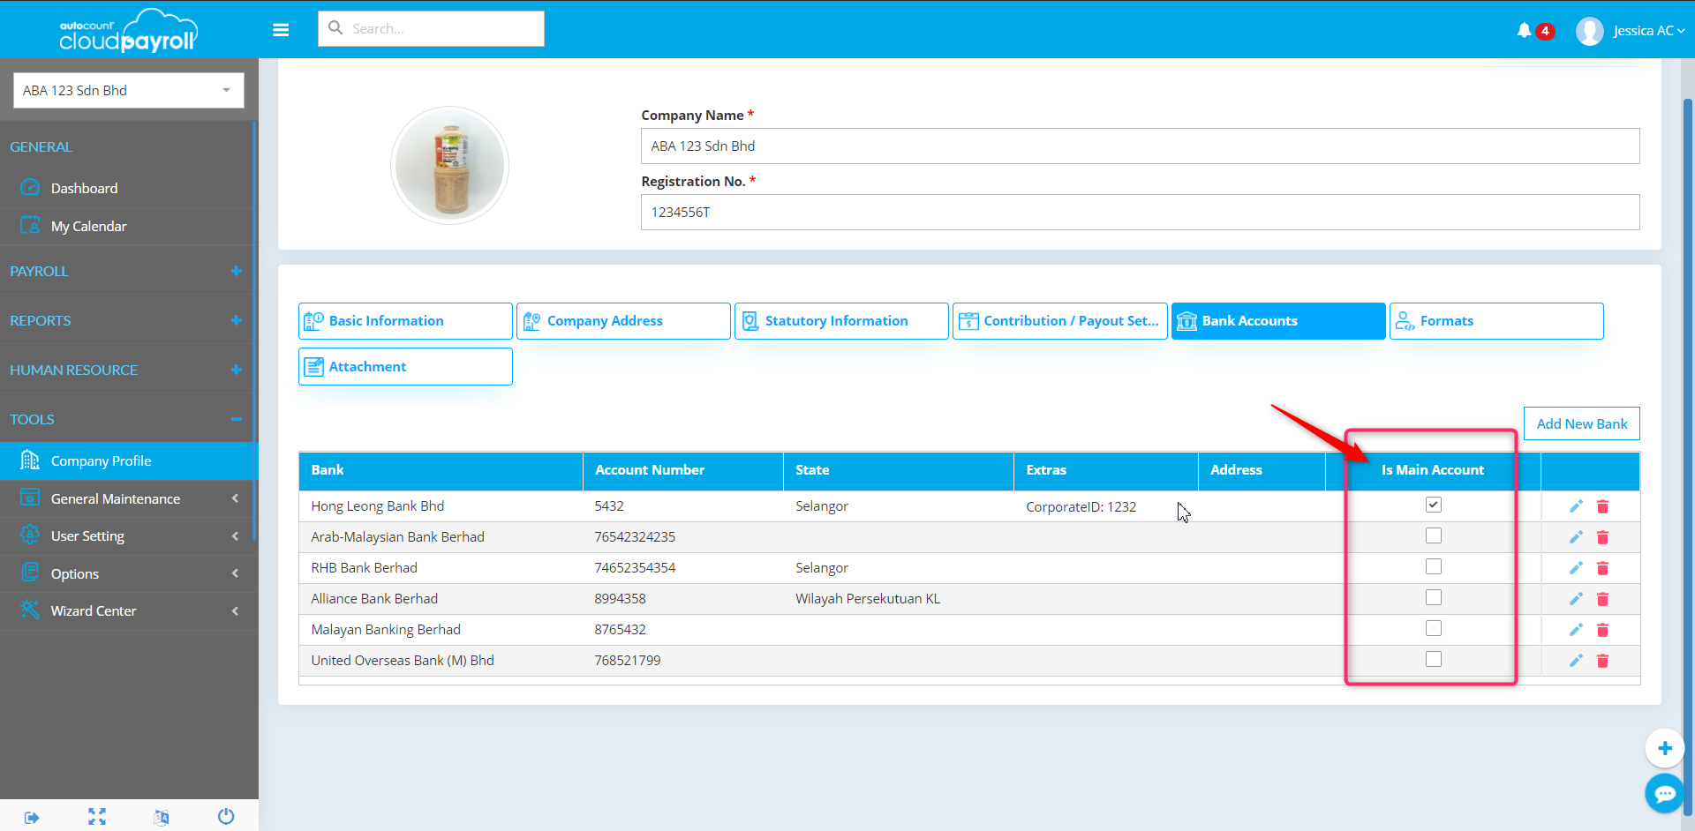Click the power icon in sidebar footer
Screen dimensions: 1695x831
point(226,816)
